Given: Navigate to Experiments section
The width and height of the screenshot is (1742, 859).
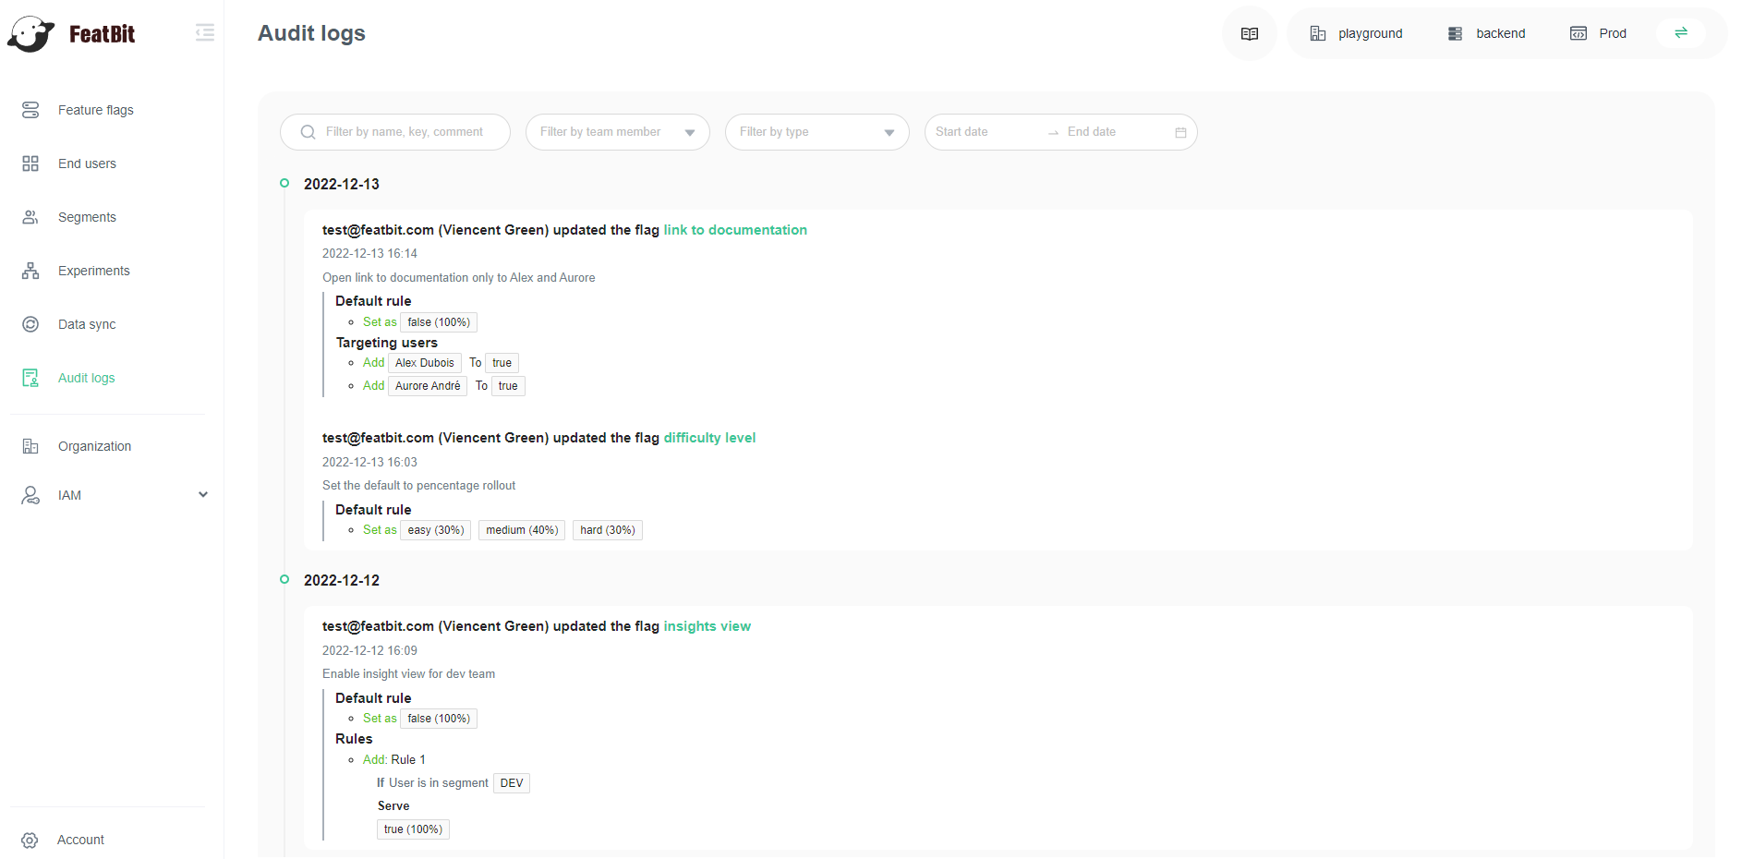Looking at the screenshot, I should coord(93,271).
